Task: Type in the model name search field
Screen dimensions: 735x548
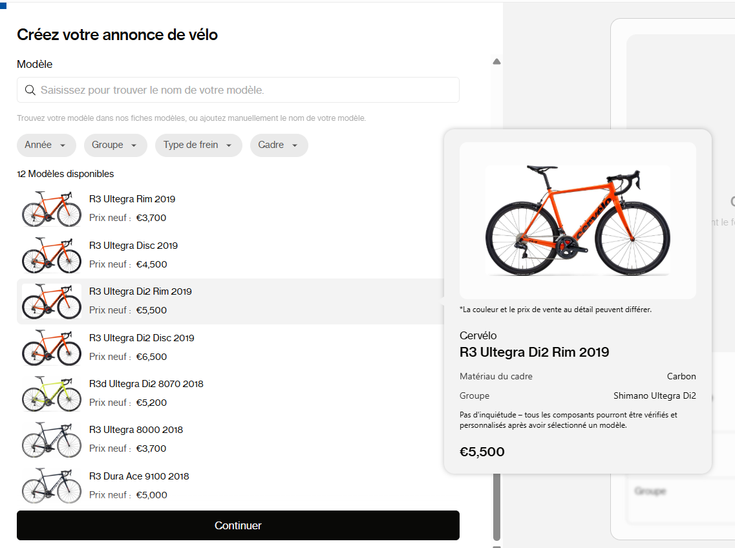Action: point(246,90)
